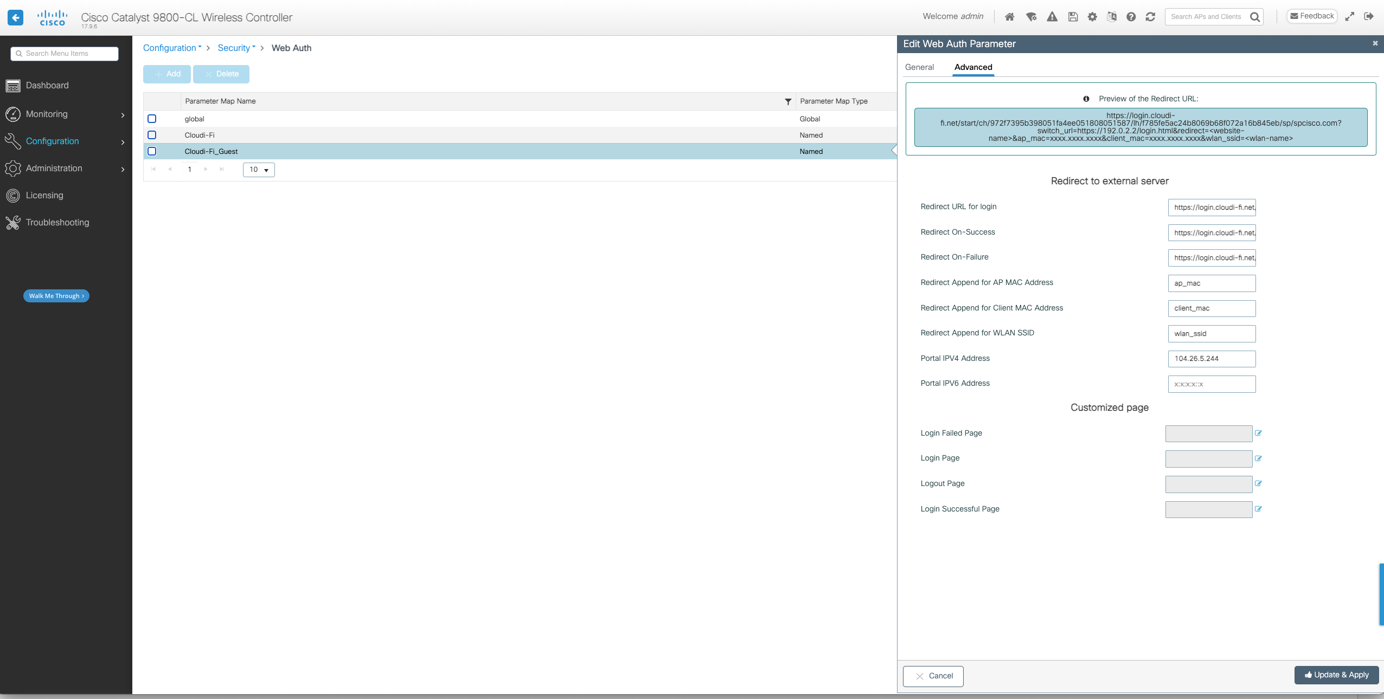Click the refresh icon in the top toolbar
This screenshot has height=699, width=1384.
pyautogui.click(x=1150, y=16)
